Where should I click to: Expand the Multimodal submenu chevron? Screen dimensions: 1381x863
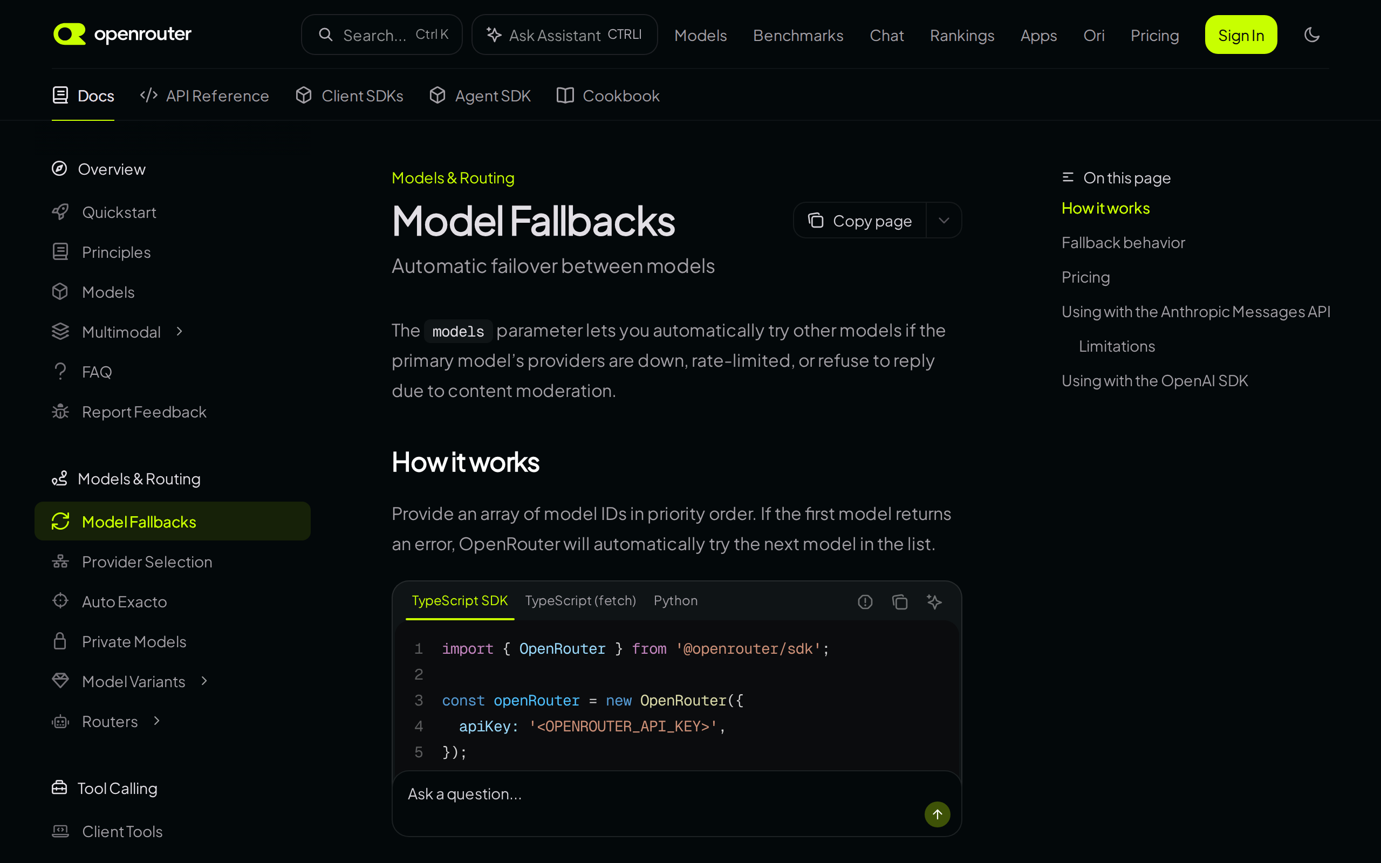(179, 331)
